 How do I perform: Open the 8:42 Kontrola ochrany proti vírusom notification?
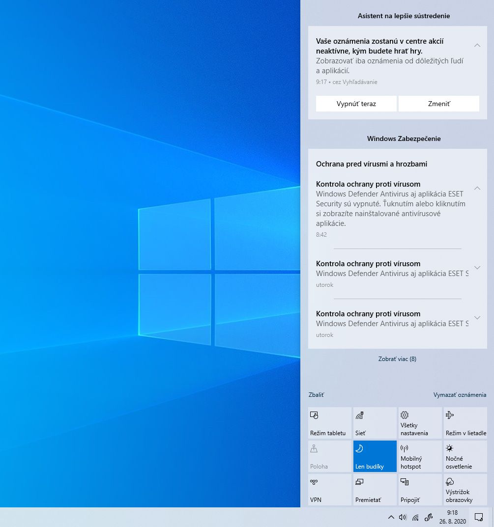(392, 209)
